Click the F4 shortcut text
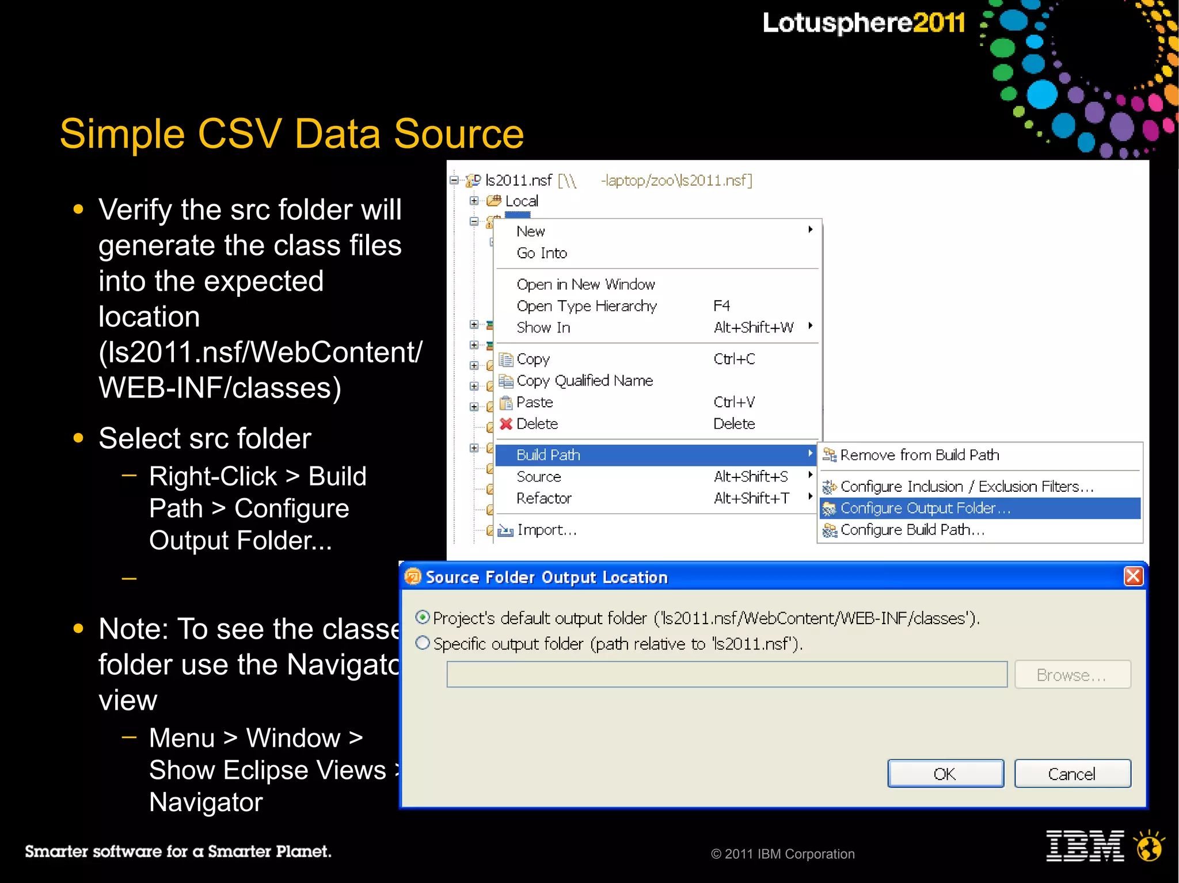The width and height of the screenshot is (1179, 883). coord(721,305)
